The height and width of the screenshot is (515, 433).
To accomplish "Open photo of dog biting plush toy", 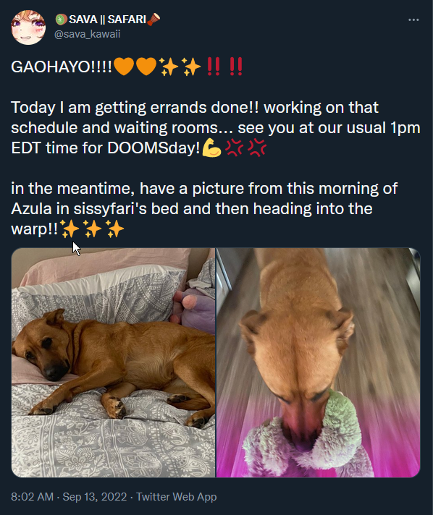I will point(318,362).
